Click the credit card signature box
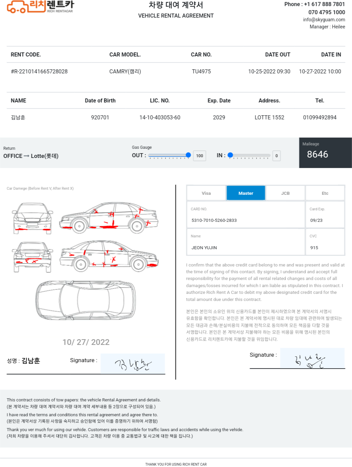The image size is (352, 467). point(312,358)
